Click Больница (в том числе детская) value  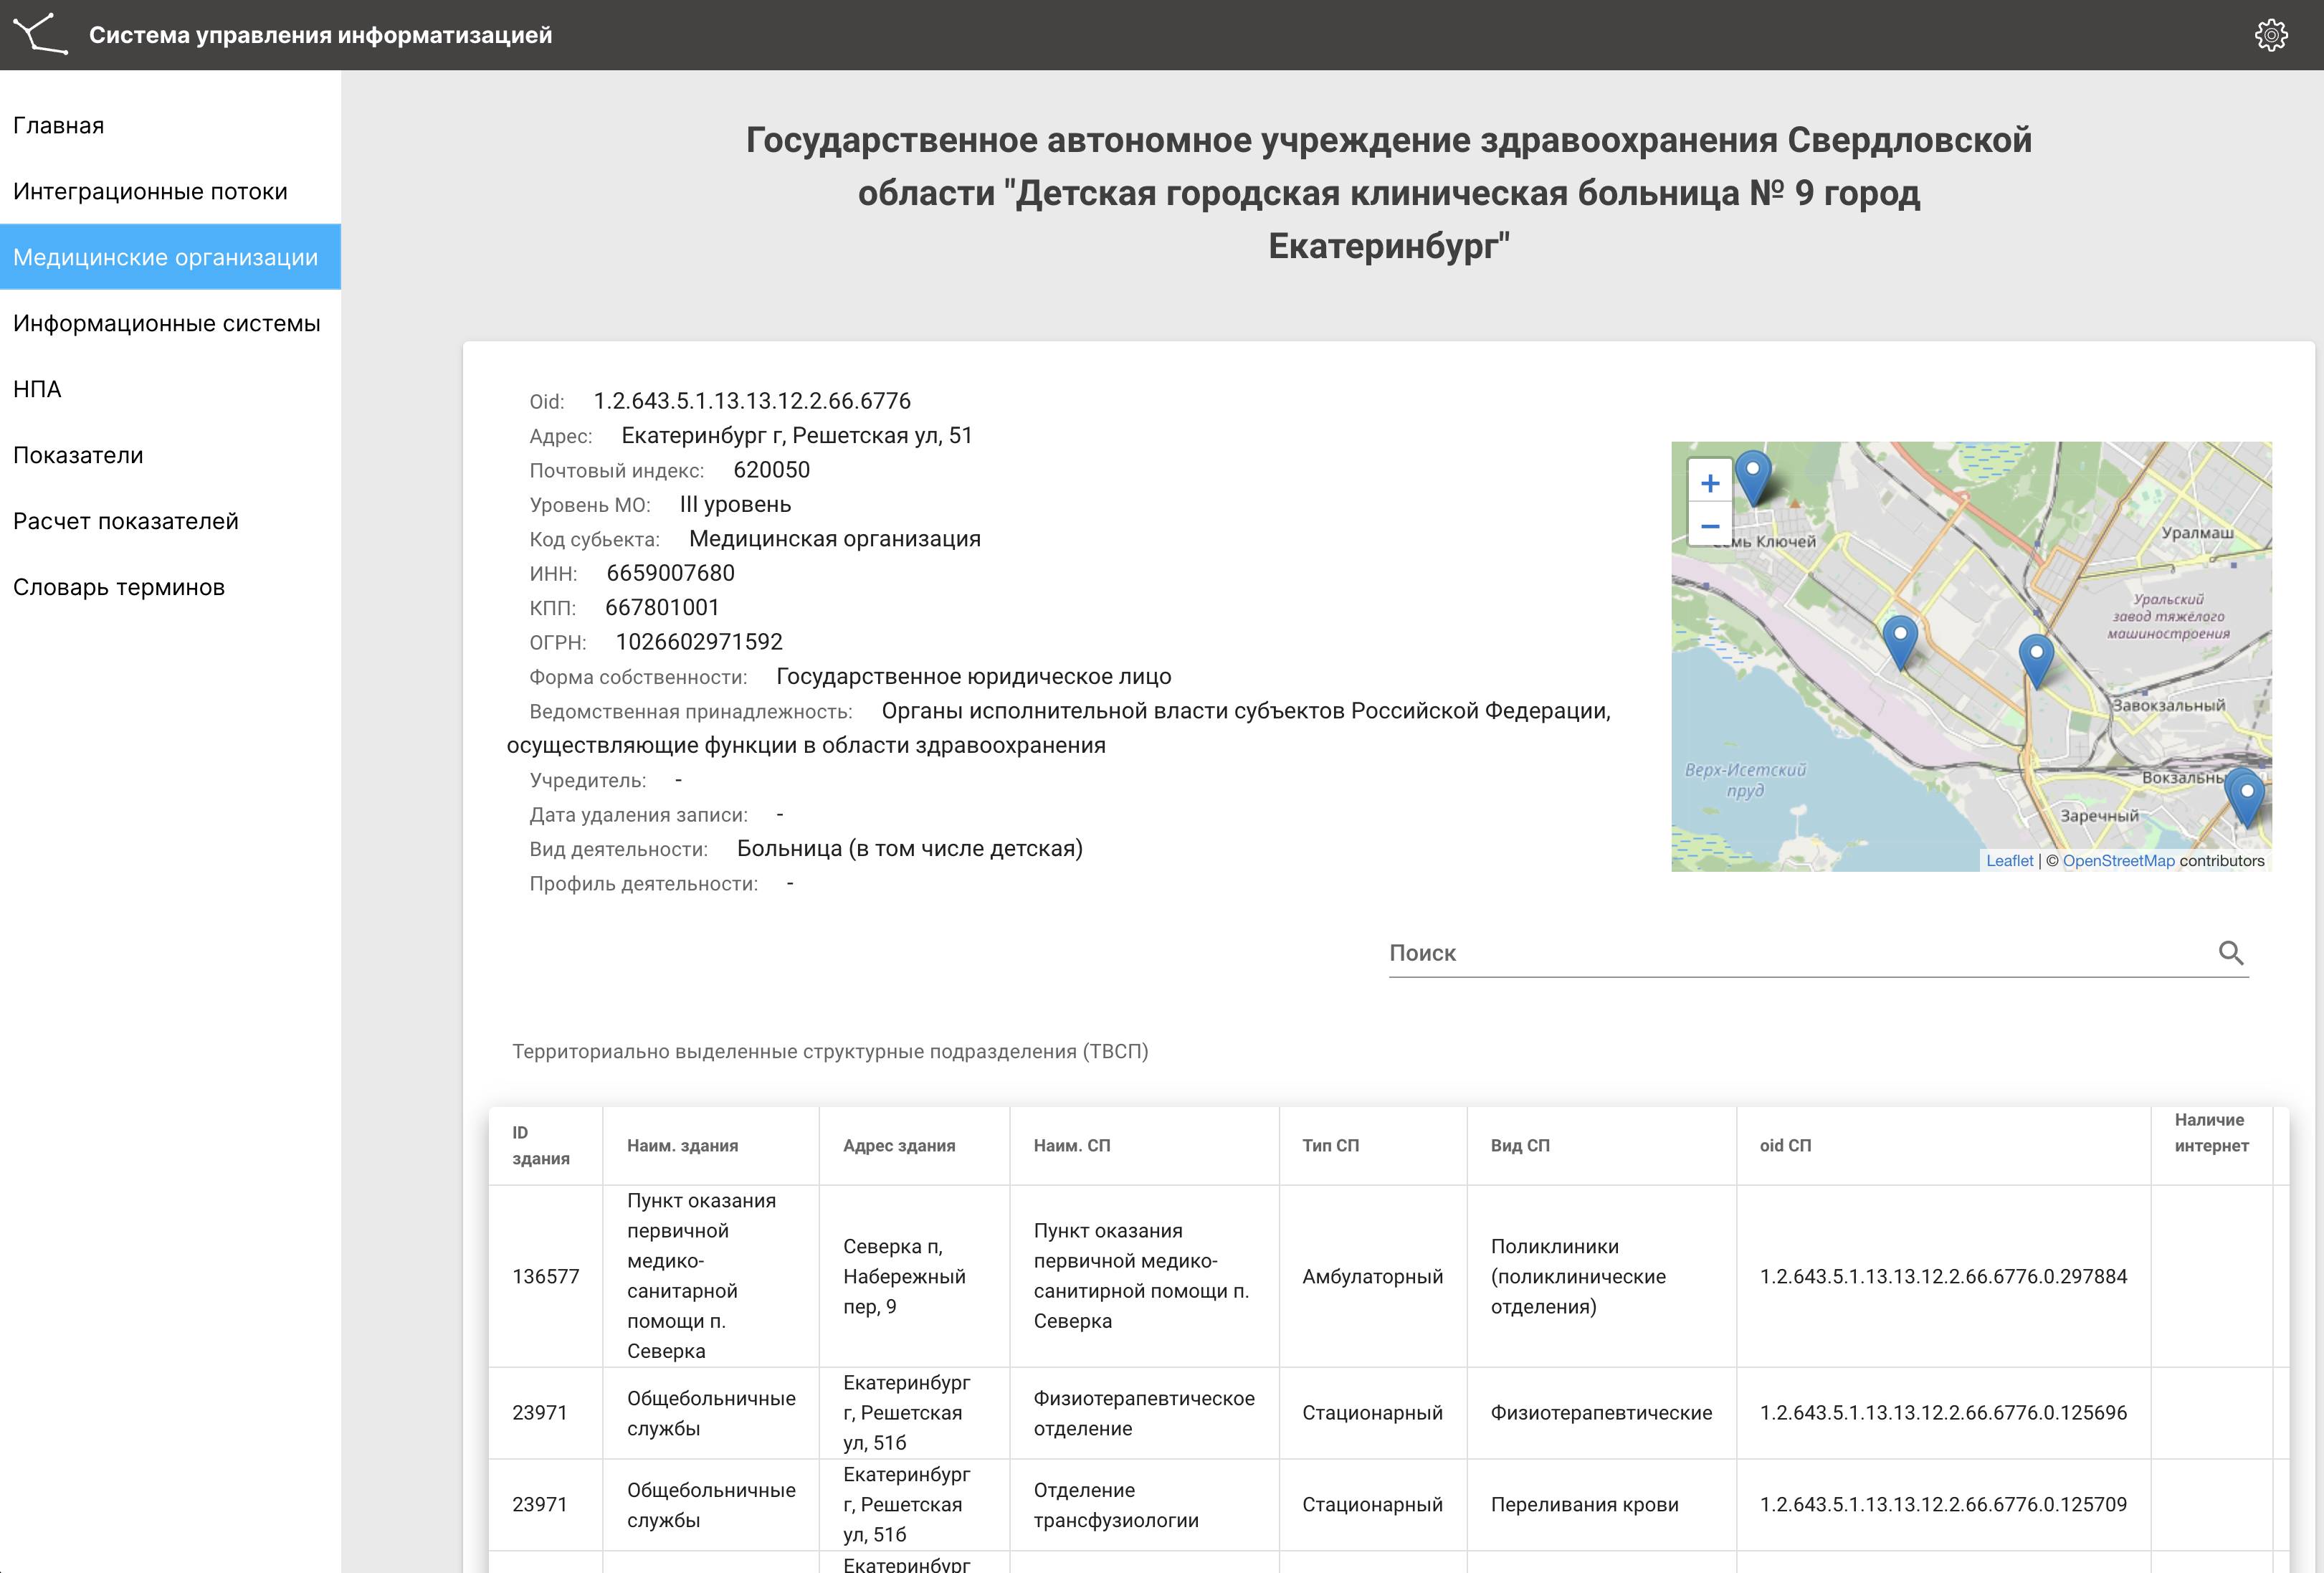[910, 848]
